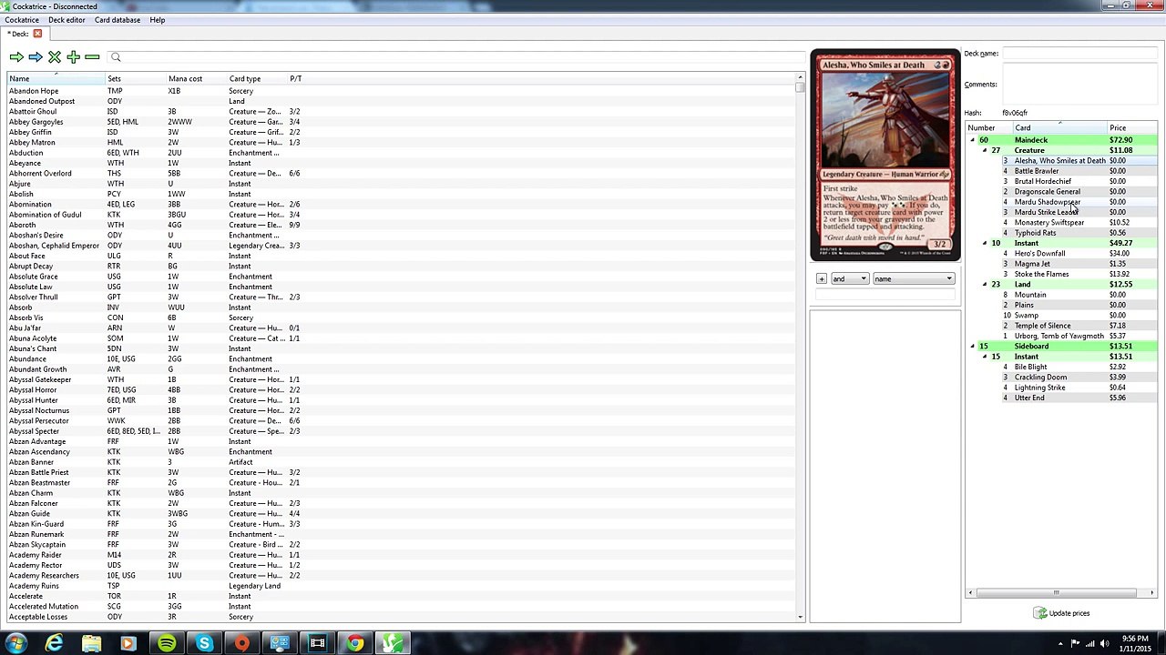Open the name filter attribute dropdown
The width and height of the screenshot is (1166, 655).
(914, 279)
